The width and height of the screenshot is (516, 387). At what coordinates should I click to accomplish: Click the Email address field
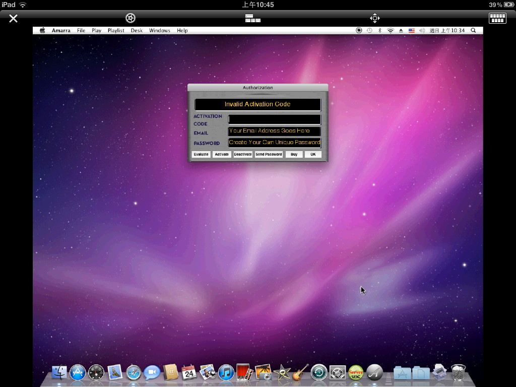tap(275, 131)
